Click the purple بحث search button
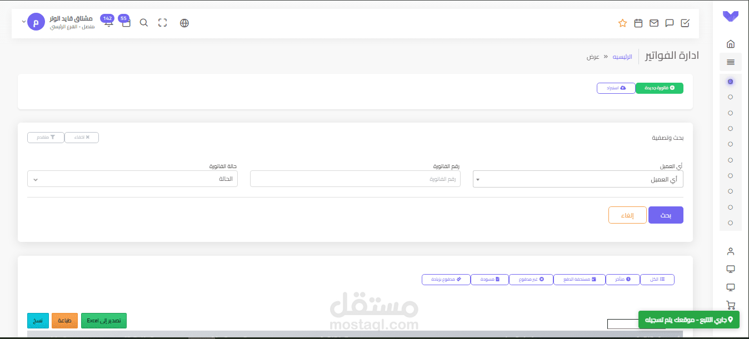Screen dimensions: 749x339 666,215
